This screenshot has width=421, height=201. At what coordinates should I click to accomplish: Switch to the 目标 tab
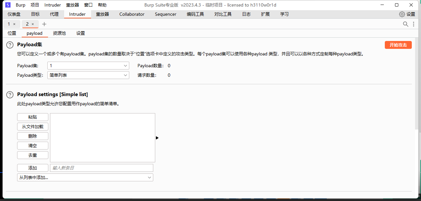point(35,14)
